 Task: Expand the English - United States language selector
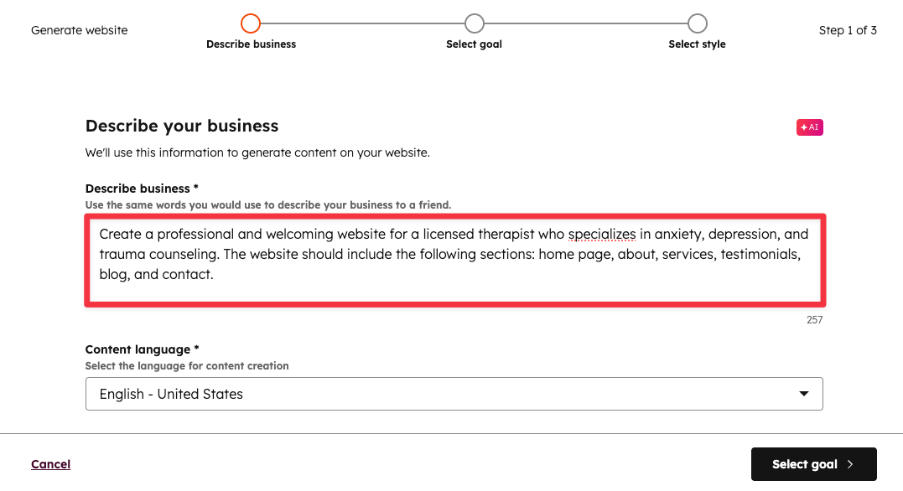[x=454, y=394]
